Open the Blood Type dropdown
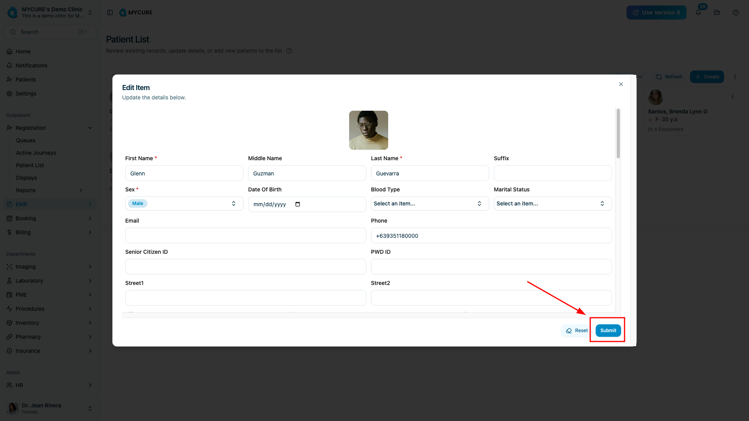749x421 pixels. click(430, 203)
